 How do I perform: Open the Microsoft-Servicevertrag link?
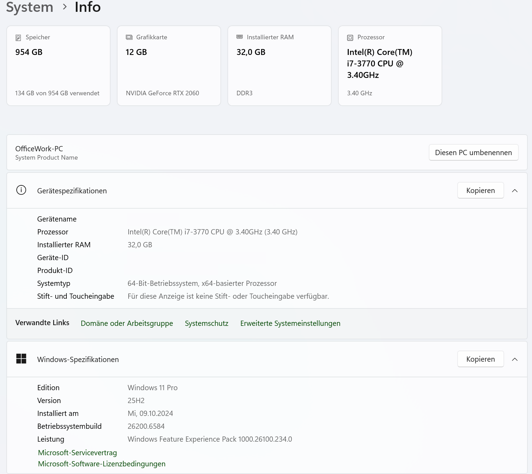pos(77,453)
